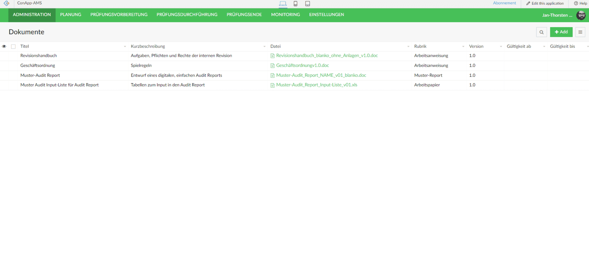Screen dimensions: 589x259
Task: Switch to tablet preview icon
Action: [307, 4]
